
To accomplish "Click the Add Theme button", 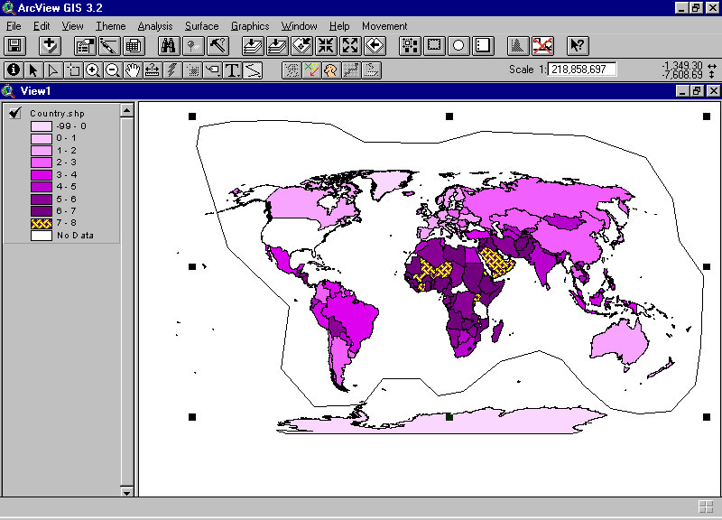I will click(49, 45).
